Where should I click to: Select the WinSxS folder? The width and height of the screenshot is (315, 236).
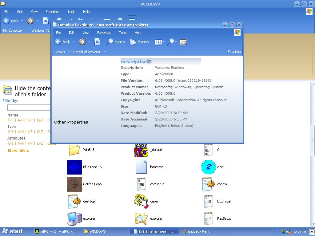pyautogui.click(x=74, y=150)
